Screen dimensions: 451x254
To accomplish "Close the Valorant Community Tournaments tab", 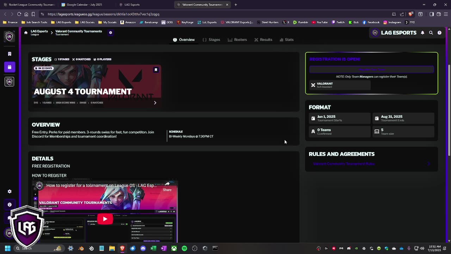I will click(x=227, y=5).
